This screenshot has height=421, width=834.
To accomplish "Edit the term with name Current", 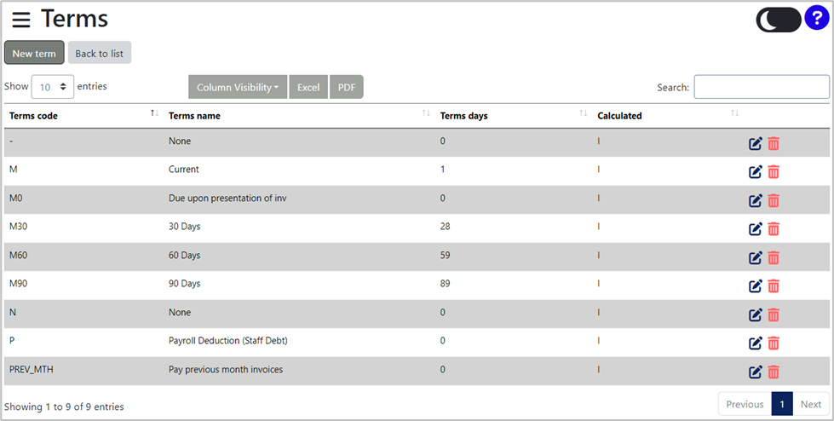I will [756, 172].
